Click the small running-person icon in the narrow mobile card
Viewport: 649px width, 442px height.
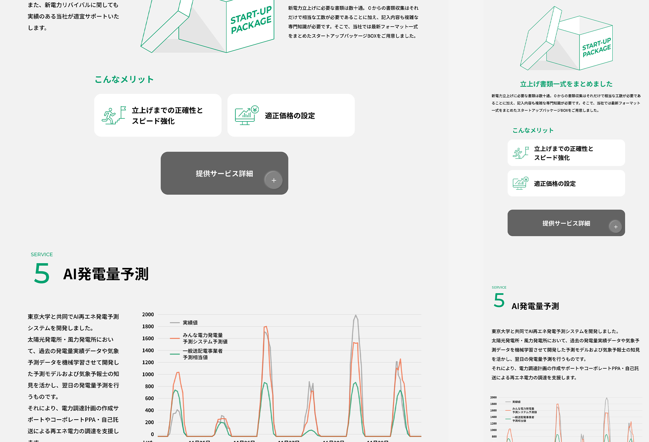click(521, 153)
